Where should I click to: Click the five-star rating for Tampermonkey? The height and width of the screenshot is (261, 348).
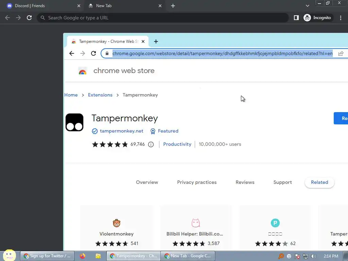click(x=110, y=144)
